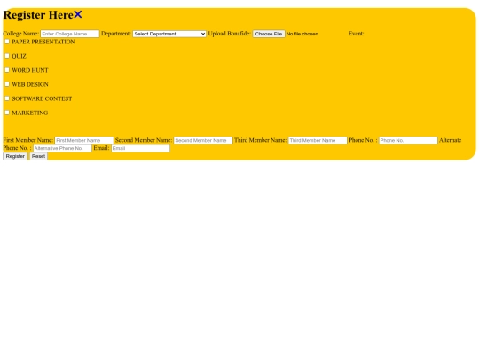Image resolution: width=479 pixels, height=359 pixels.
Task: Check the PAPER PRESENTATION event checkbox
Action: (x=7, y=42)
